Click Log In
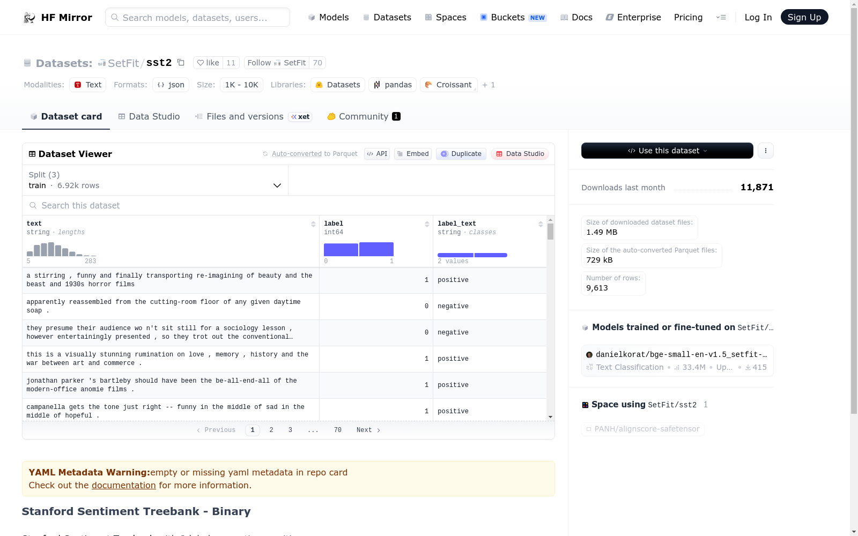Viewport: 858px width, 536px height. pyautogui.click(x=758, y=17)
